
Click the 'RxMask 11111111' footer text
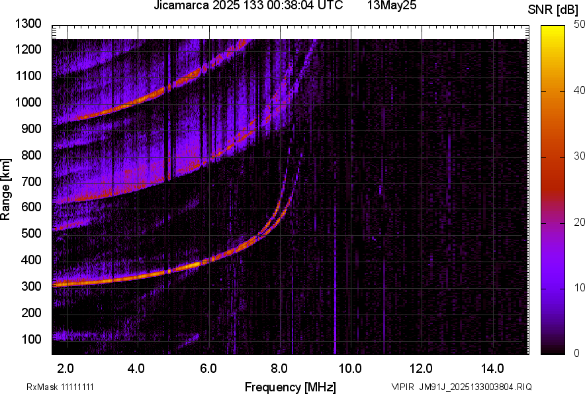(60, 387)
